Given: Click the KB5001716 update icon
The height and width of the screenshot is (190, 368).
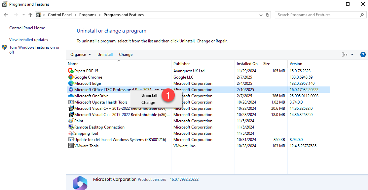Looking at the screenshot, I should coord(71,140).
